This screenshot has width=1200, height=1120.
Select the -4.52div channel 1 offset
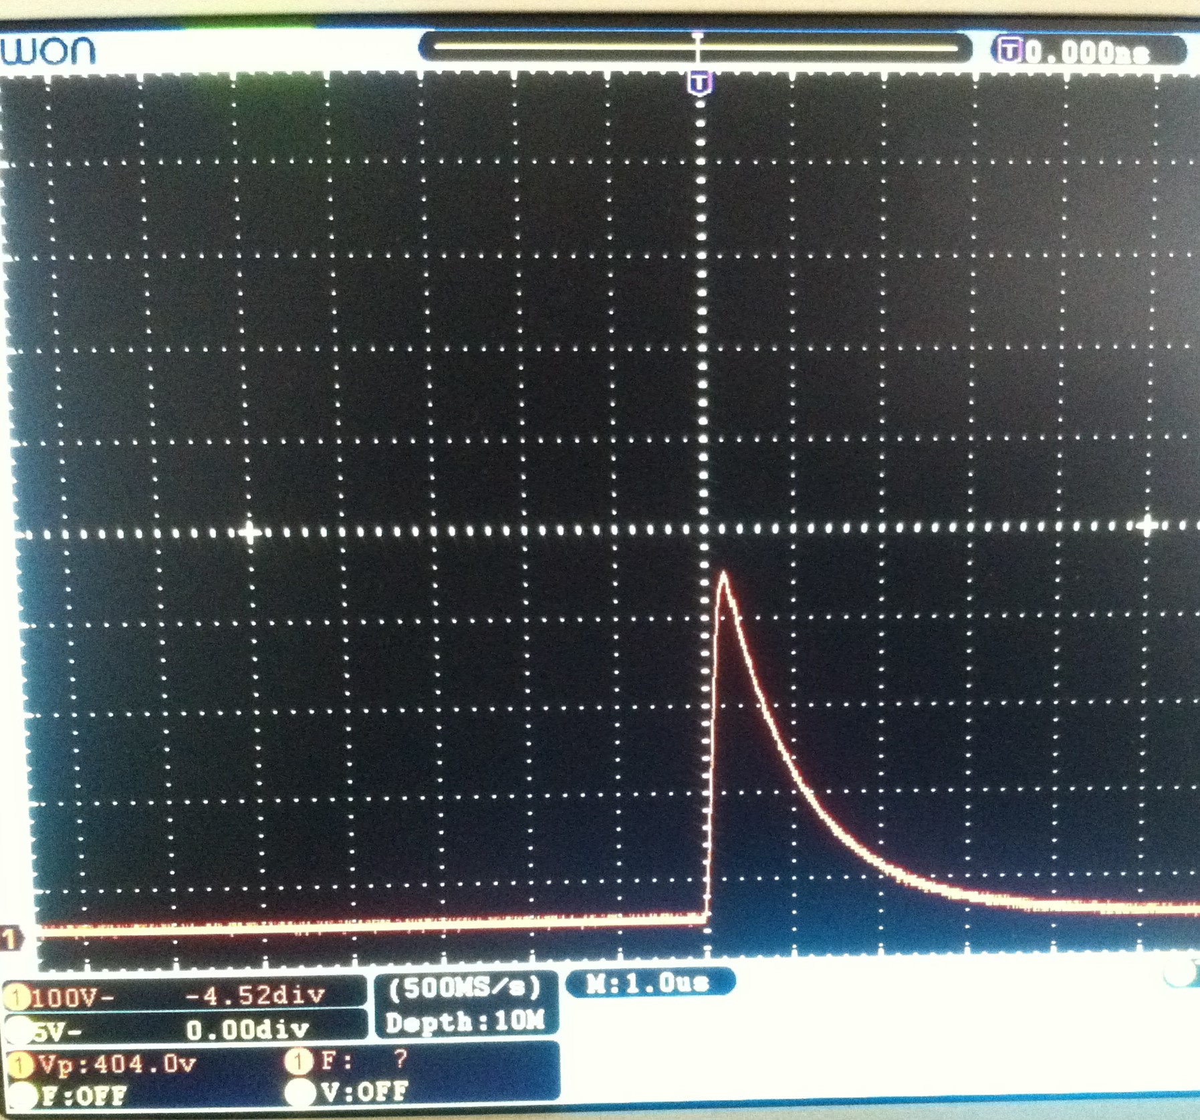[254, 996]
